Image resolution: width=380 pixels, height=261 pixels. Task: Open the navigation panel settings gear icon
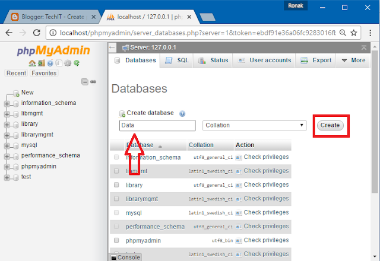[x=68, y=63]
